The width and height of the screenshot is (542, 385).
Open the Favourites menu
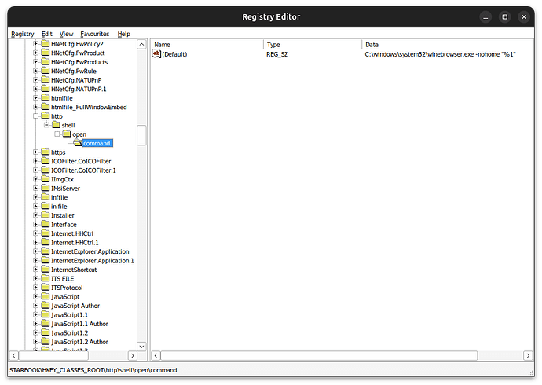94,34
